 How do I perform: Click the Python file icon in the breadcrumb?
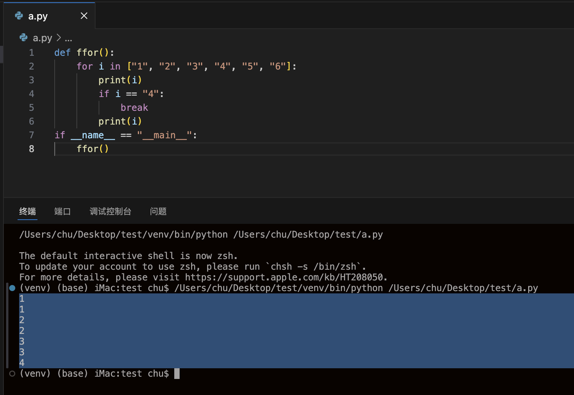click(x=23, y=38)
